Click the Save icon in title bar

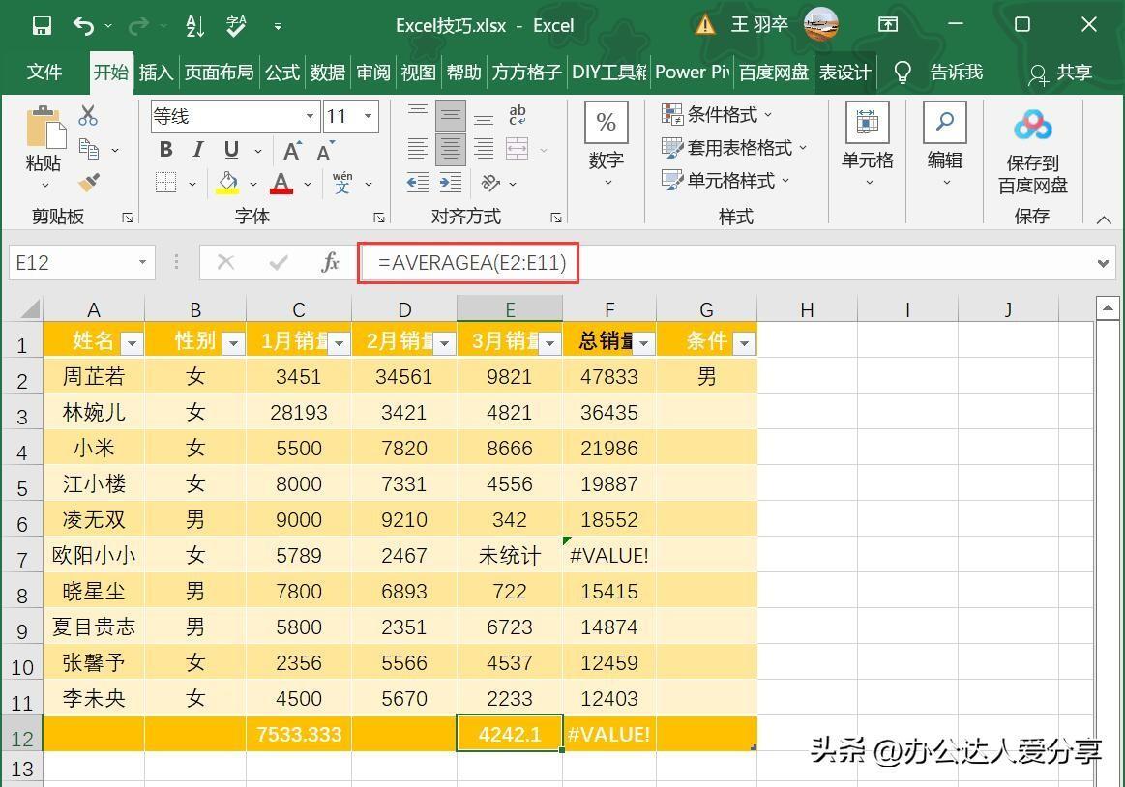coord(42,25)
